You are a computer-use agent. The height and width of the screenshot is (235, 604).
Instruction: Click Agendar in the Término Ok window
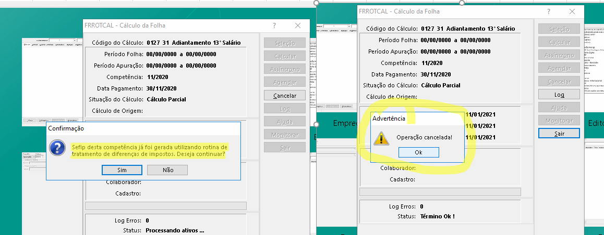tap(559, 69)
